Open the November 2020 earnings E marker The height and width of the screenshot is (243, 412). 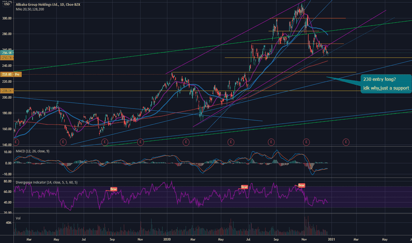point(306,142)
